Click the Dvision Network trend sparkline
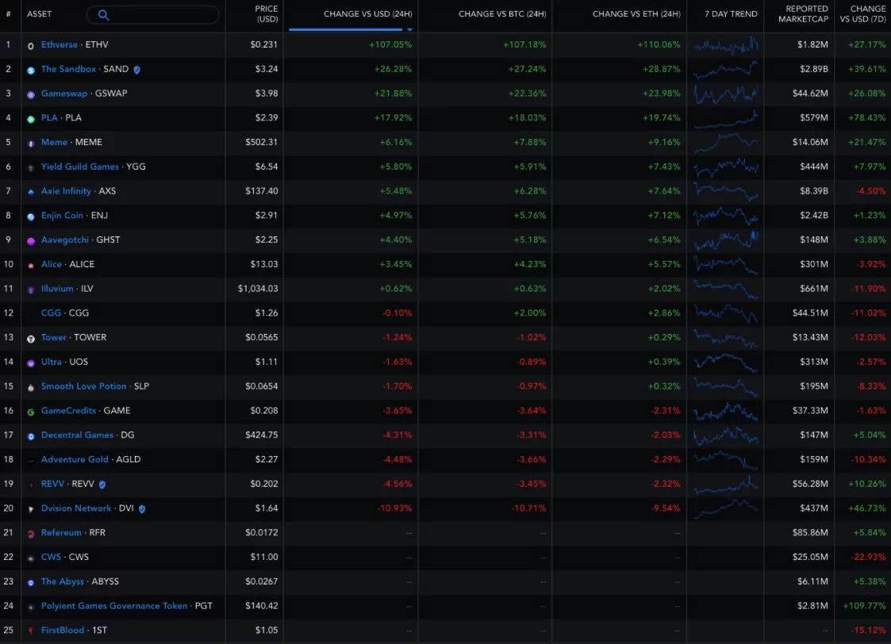This screenshot has width=891, height=644. 726,509
